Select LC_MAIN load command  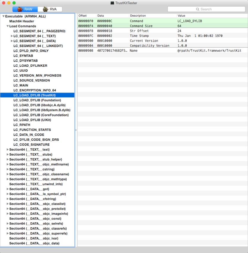point(21,85)
